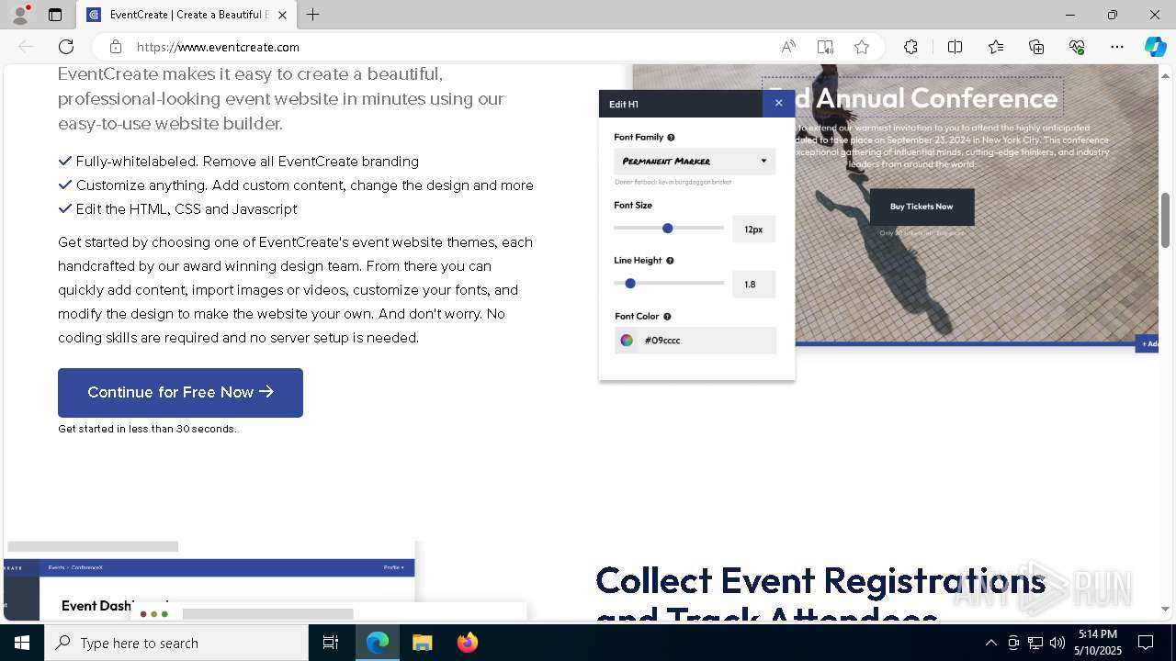1176x661 pixels.
Task: Open the Favorites list
Action: (996, 47)
